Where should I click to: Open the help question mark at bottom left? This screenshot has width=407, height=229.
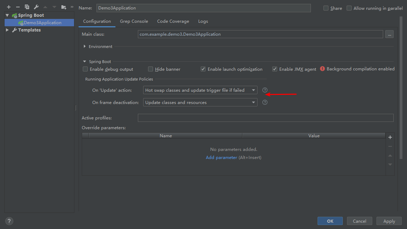[9, 221]
